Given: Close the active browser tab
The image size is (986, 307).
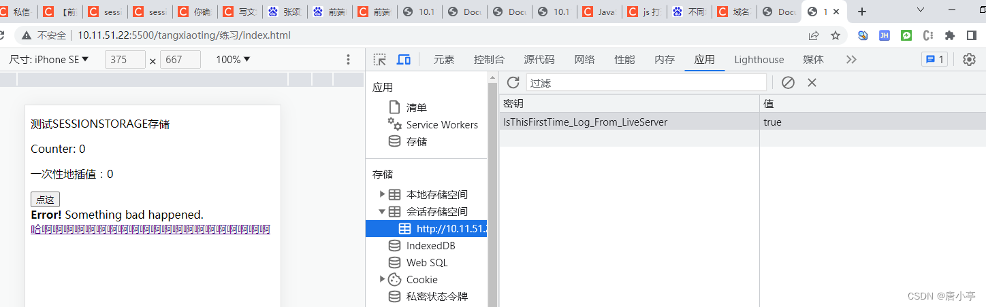Looking at the screenshot, I should 836,12.
